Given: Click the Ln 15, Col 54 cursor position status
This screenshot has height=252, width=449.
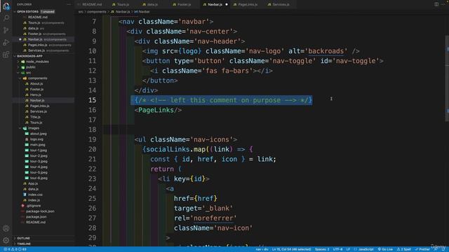Looking at the screenshot, I should (292, 249).
